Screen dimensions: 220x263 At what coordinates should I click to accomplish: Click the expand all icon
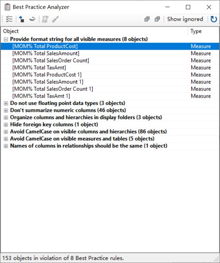click(x=147, y=19)
